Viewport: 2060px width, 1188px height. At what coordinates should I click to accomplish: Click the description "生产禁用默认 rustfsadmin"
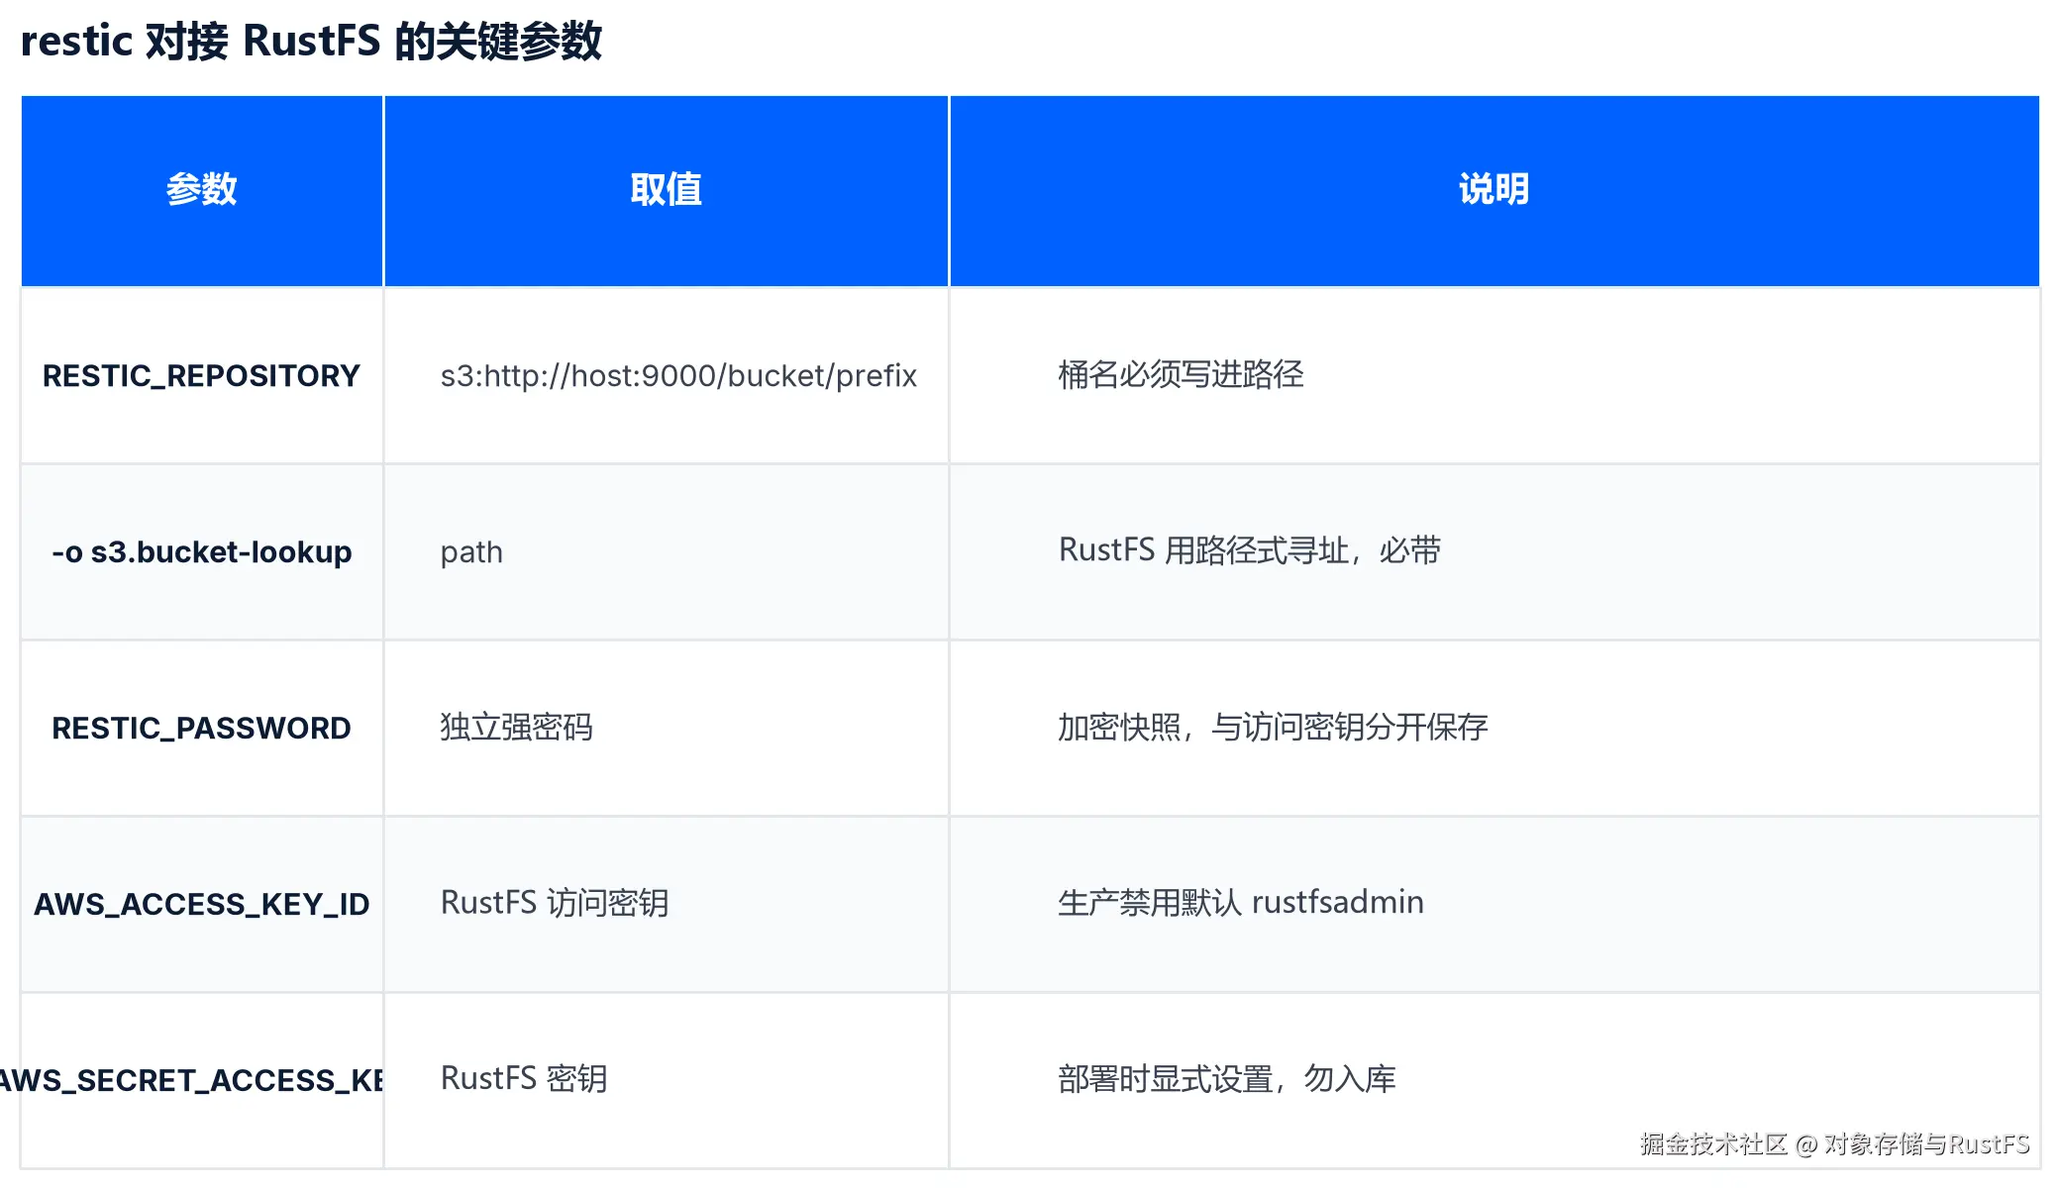pyautogui.click(x=1241, y=903)
